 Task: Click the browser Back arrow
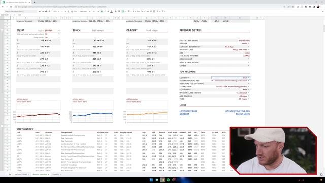click(x=3, y=7)
